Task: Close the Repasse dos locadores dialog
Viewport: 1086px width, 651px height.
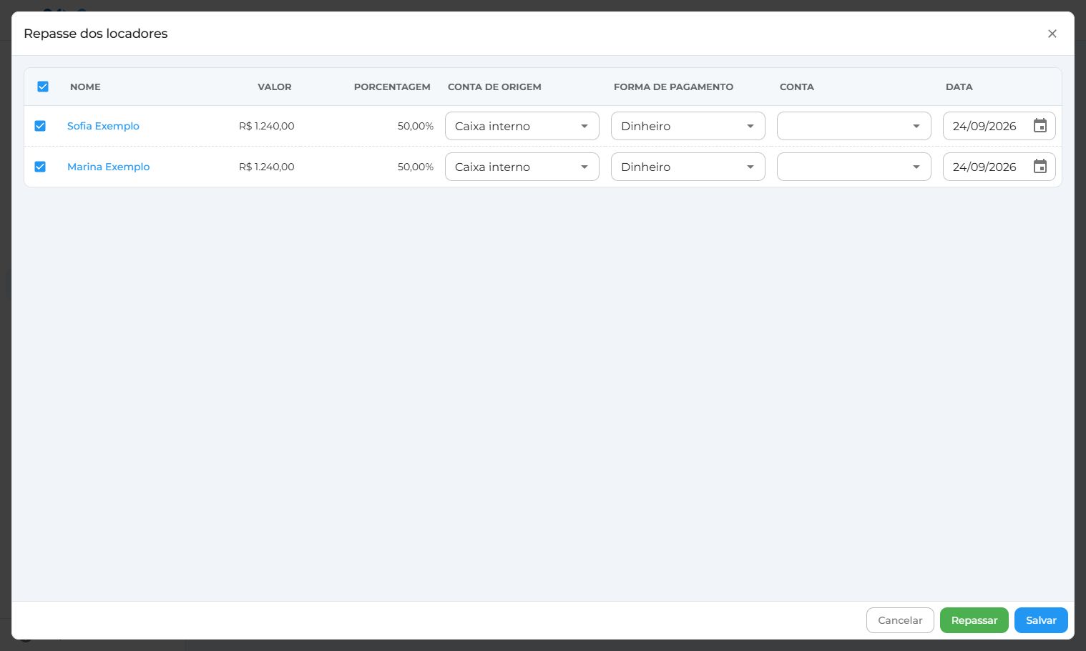Action: click(1052, 34)
